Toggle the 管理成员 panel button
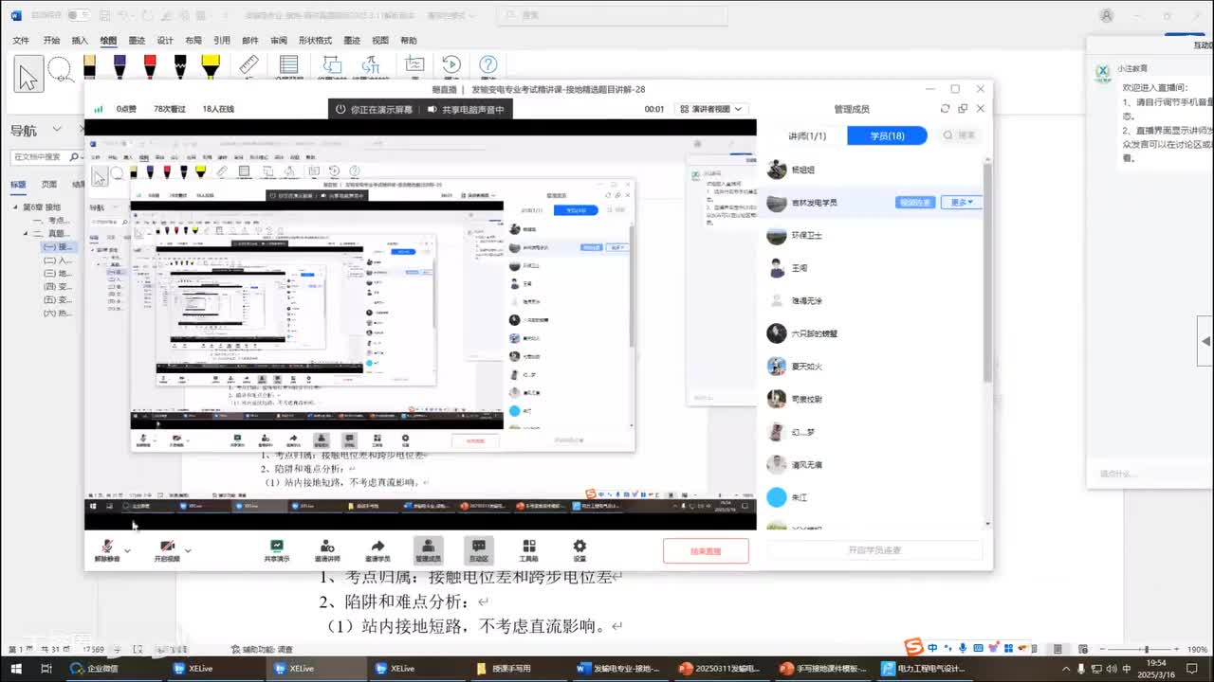 coord(429,549)
